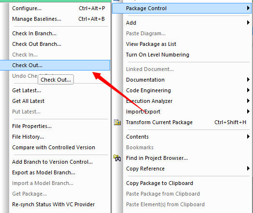
Task: Open the Contents submenu arrow
Action: 248,137
